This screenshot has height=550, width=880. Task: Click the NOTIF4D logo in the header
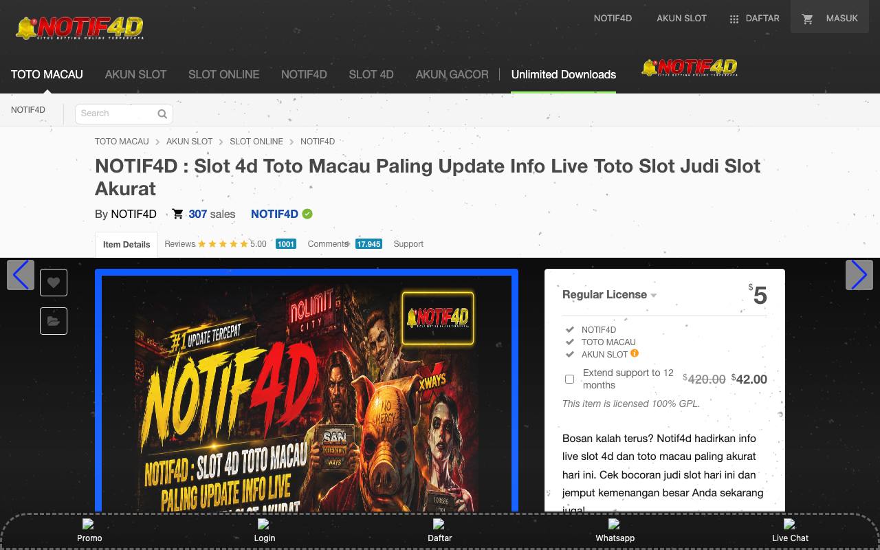point(79,27)
